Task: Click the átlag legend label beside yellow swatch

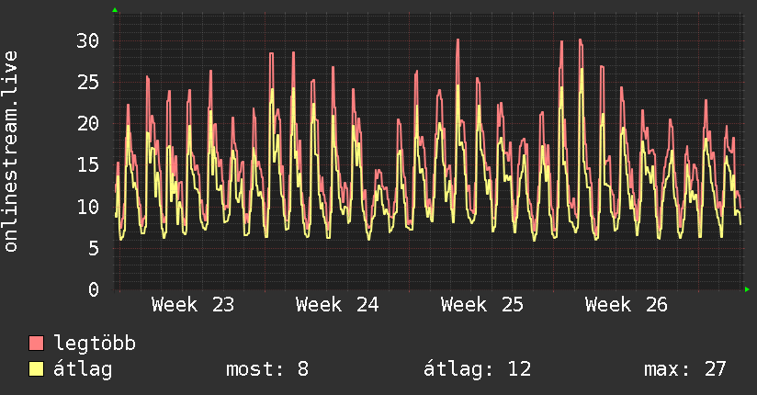Action: coord(83,369)
